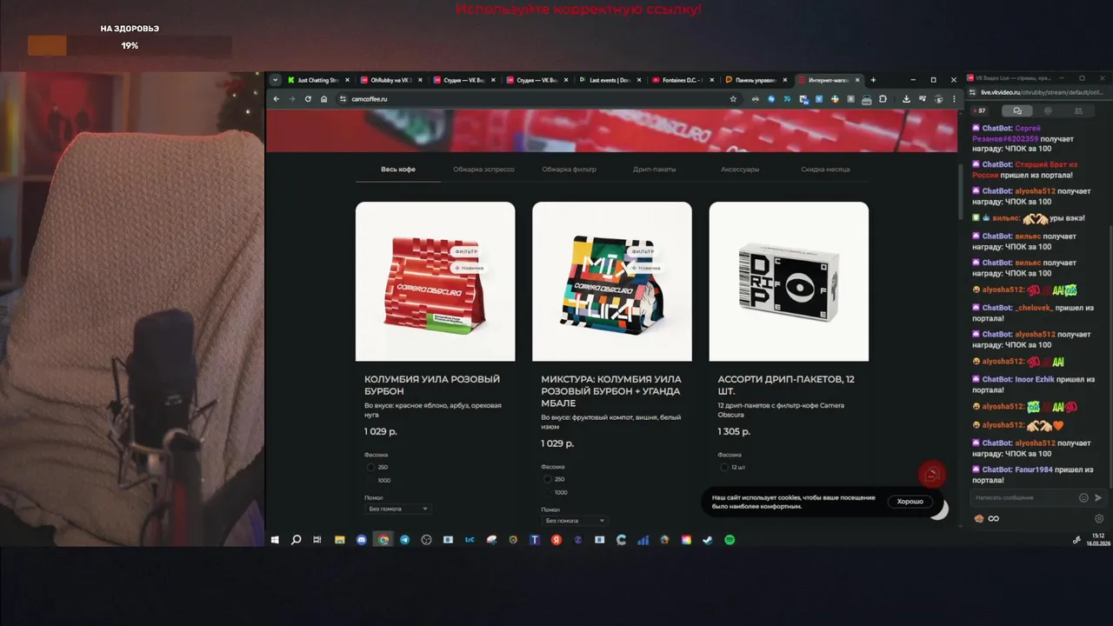This screenshot has height=626, width=1113.
Task: Open the tab search dropdown in browser
Action: pyautogui.click(x=276, y=80)
